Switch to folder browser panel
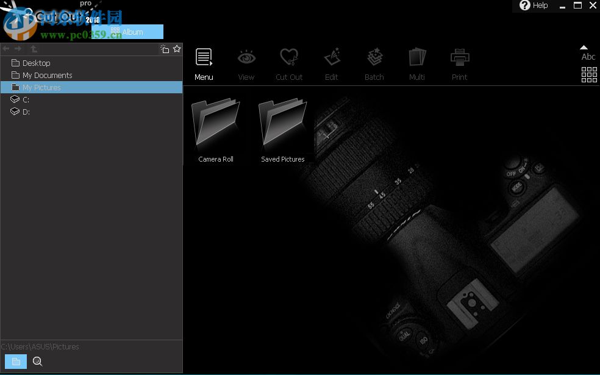 pyautogui.click(x=16, y=361)
